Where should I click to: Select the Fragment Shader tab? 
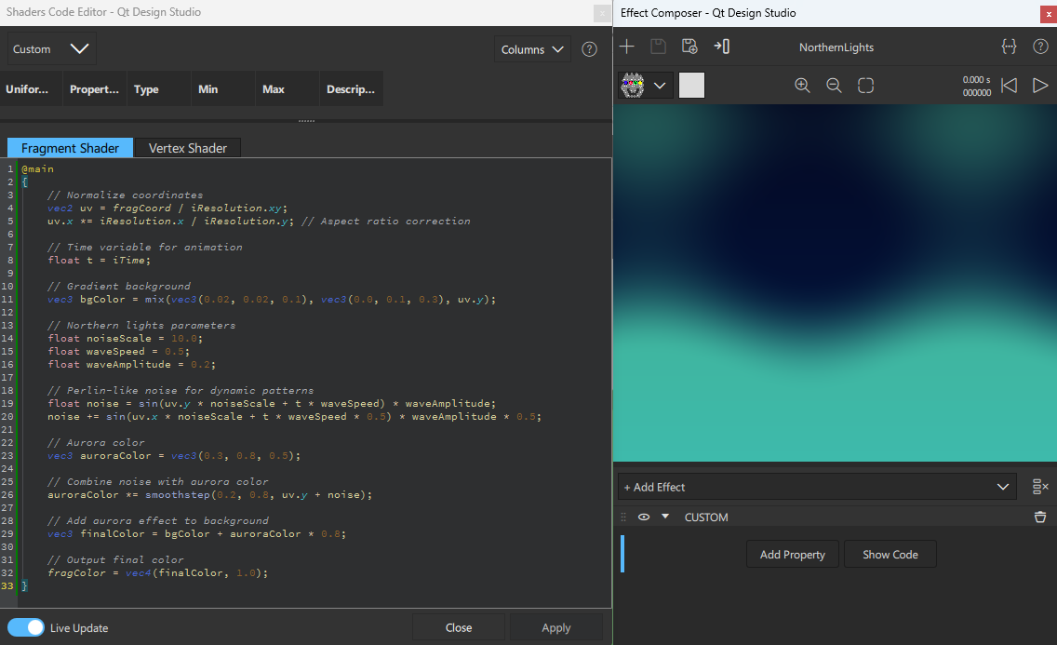[70, 147]
